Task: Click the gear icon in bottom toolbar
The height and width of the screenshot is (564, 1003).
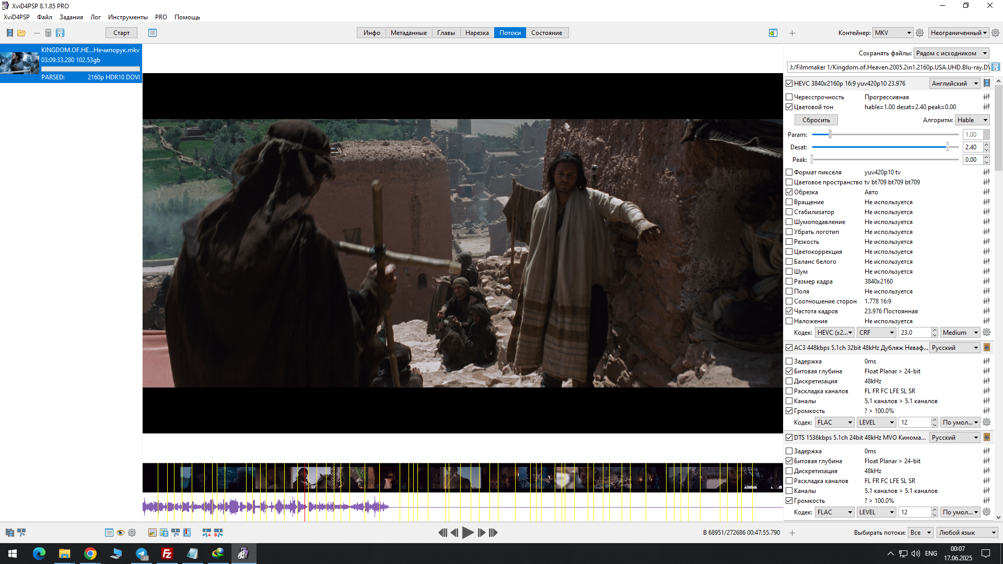Action: [132, 533]
